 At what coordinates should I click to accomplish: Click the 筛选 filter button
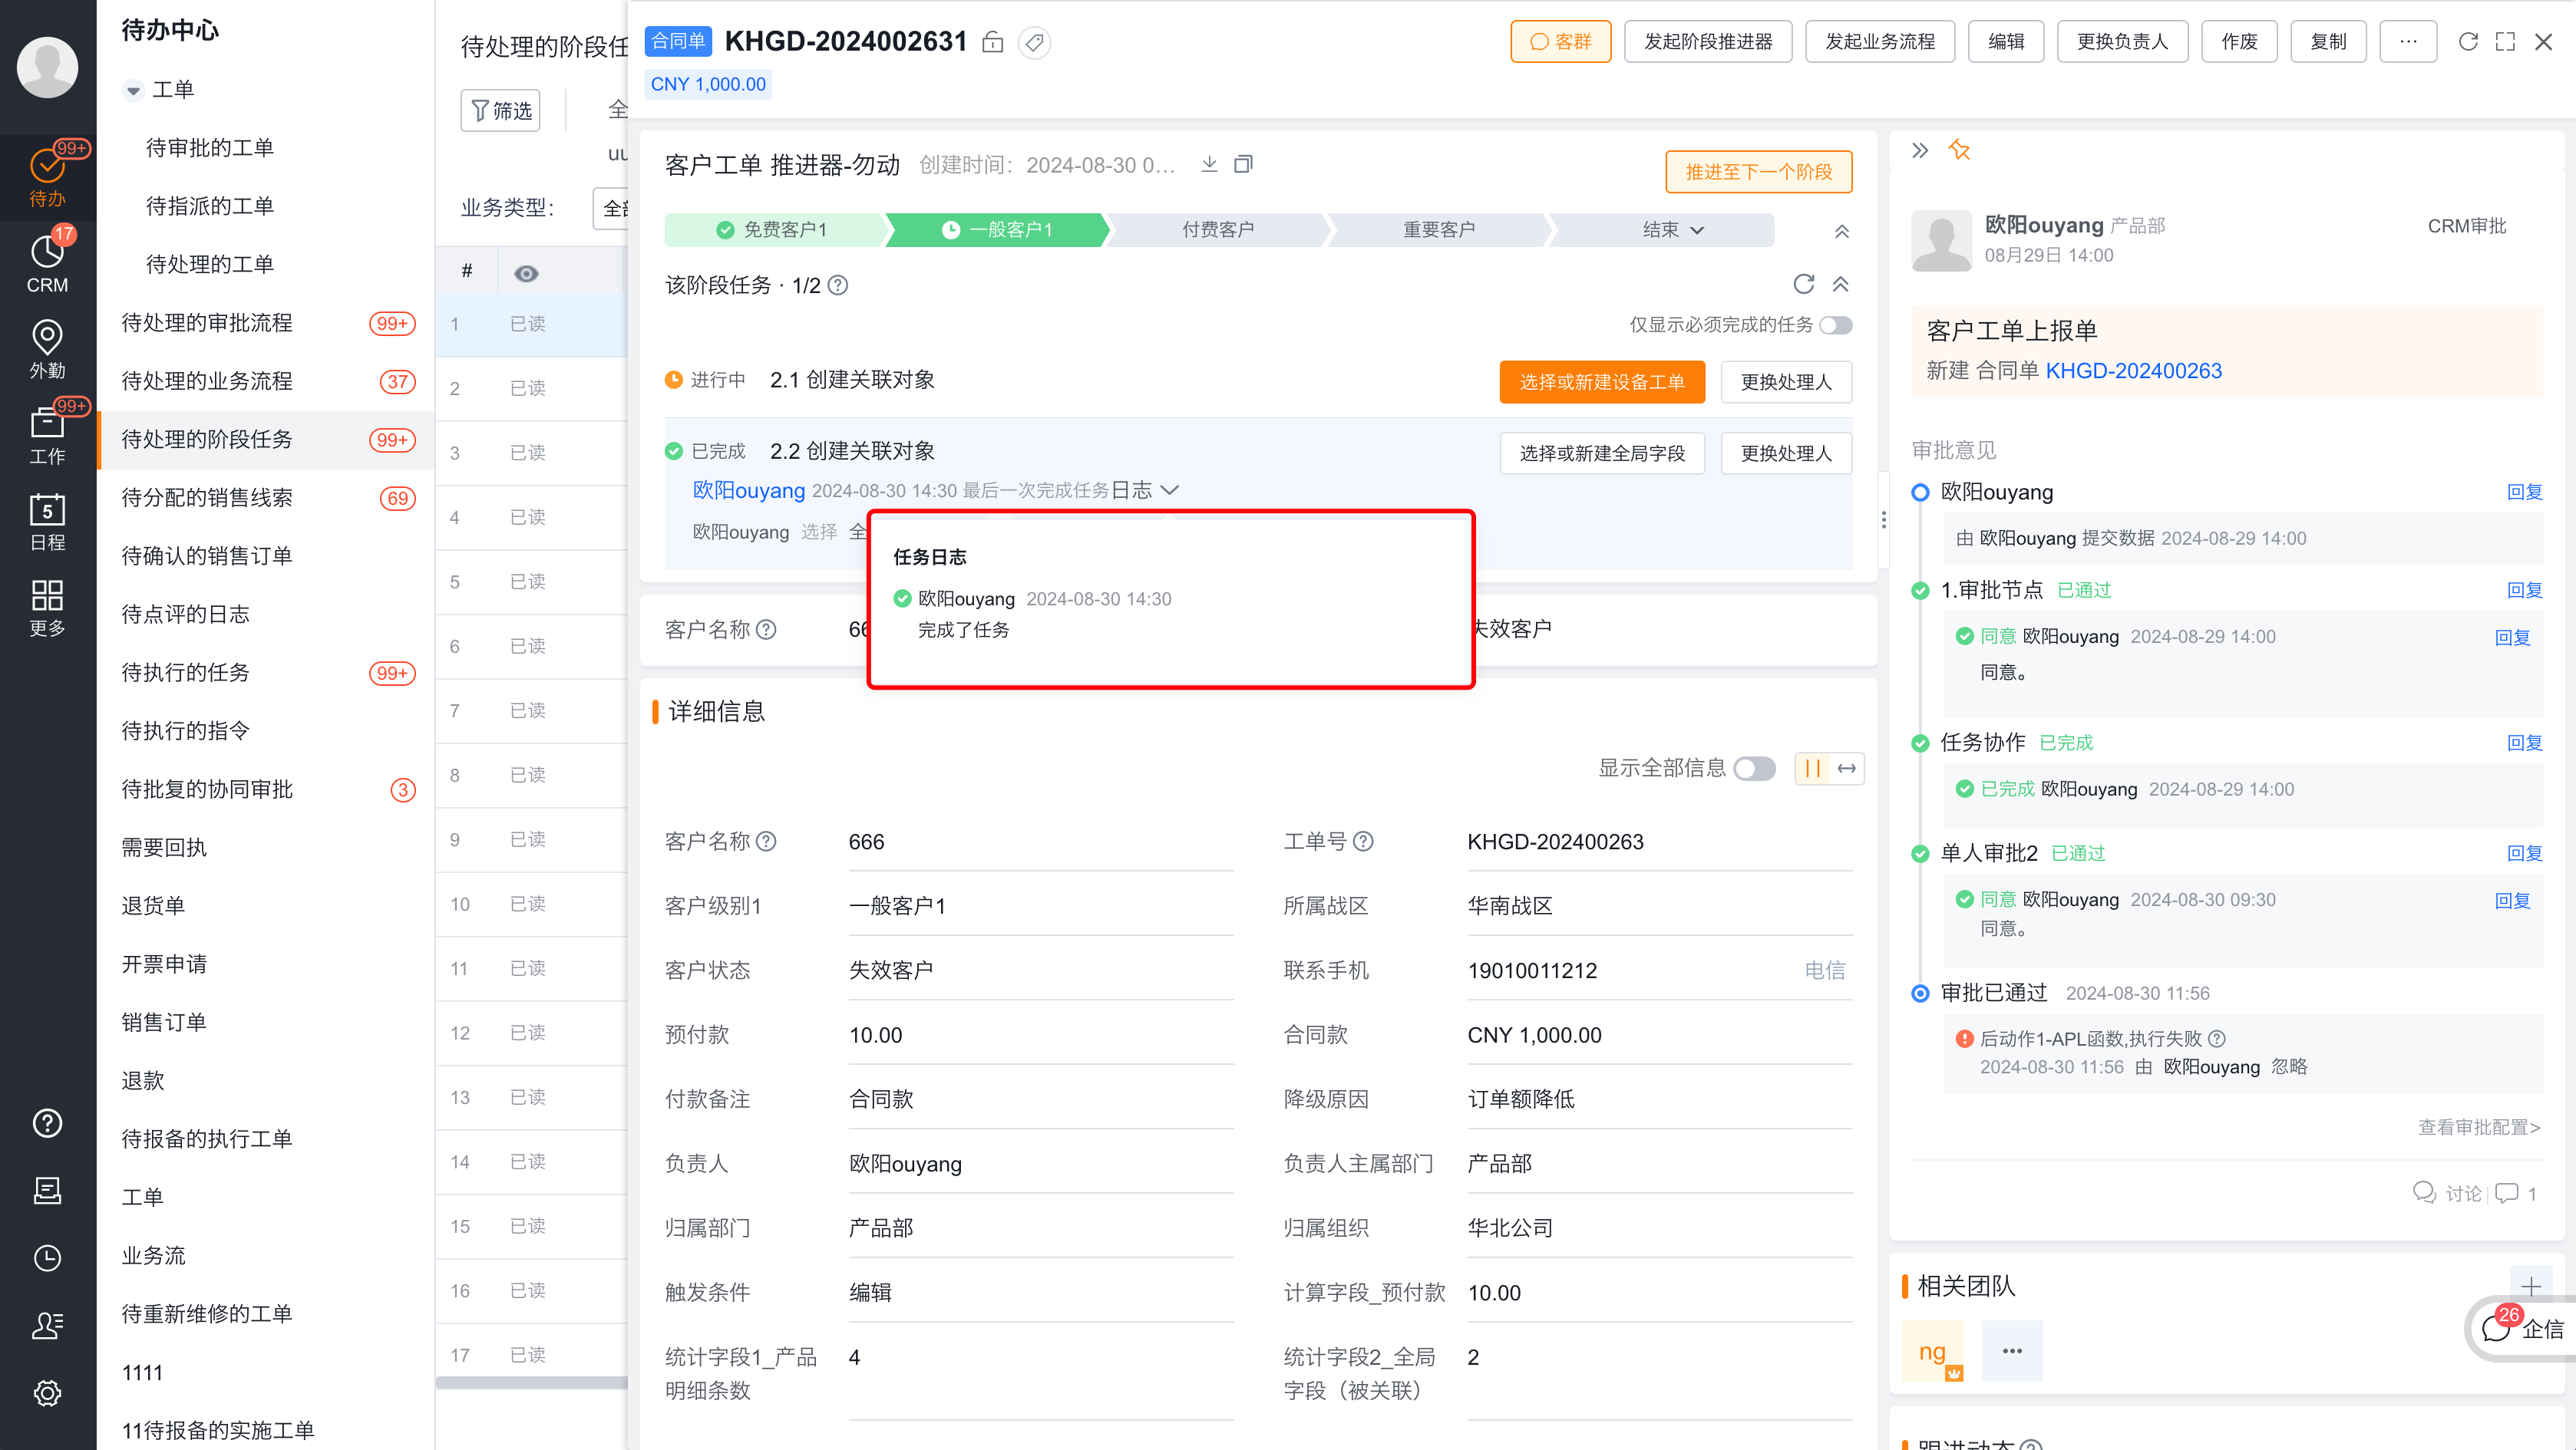point(500,110)
